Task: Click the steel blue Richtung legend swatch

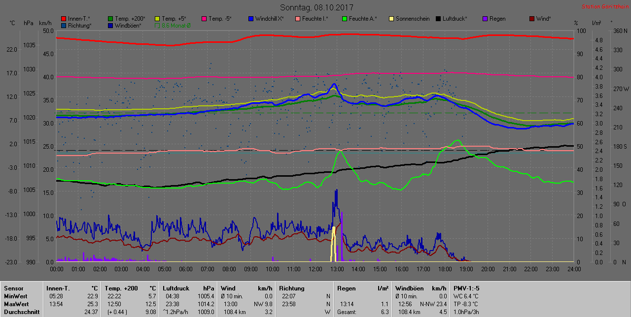Action: (64, 25)
